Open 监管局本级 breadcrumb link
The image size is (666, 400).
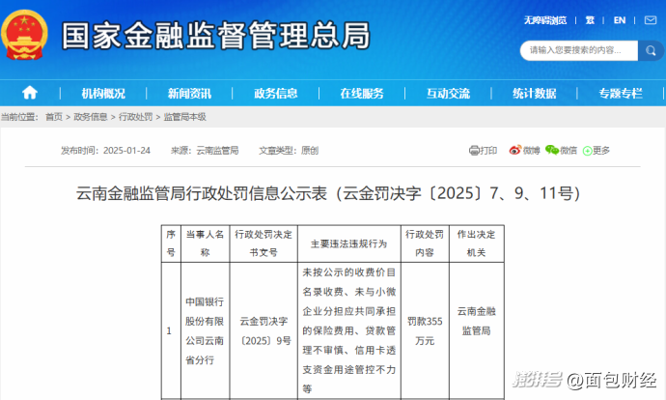coord(184,117)
